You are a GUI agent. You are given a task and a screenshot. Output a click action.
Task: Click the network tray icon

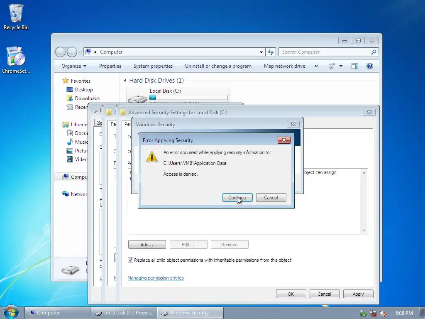[373, 313]
